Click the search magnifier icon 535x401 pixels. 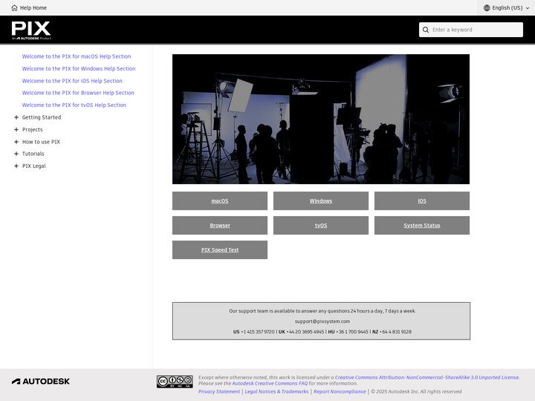[426, 30]
